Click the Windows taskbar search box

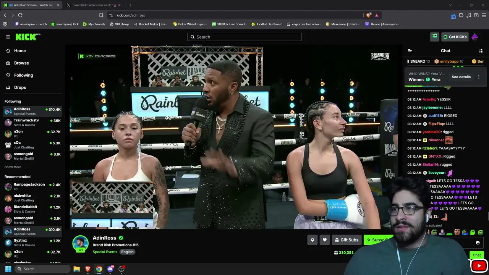click(42, 269)
